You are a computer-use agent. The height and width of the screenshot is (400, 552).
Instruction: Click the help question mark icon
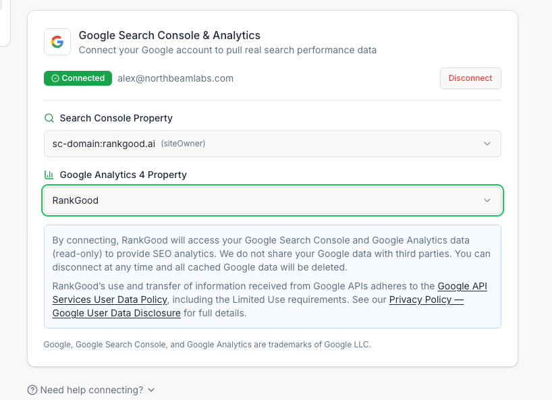point(32,390)
